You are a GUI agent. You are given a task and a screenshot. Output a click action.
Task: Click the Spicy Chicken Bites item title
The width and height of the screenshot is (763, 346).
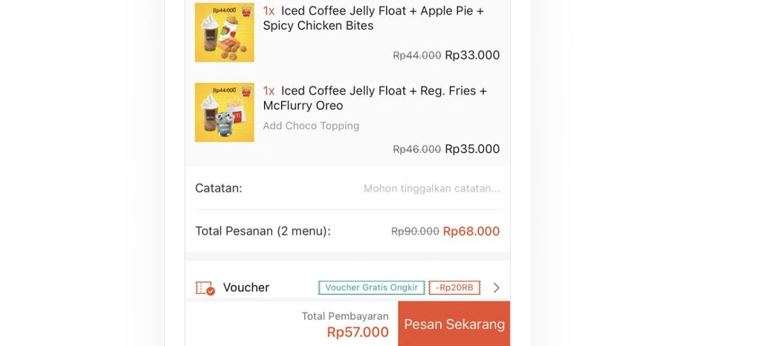(x=373, y=19)
